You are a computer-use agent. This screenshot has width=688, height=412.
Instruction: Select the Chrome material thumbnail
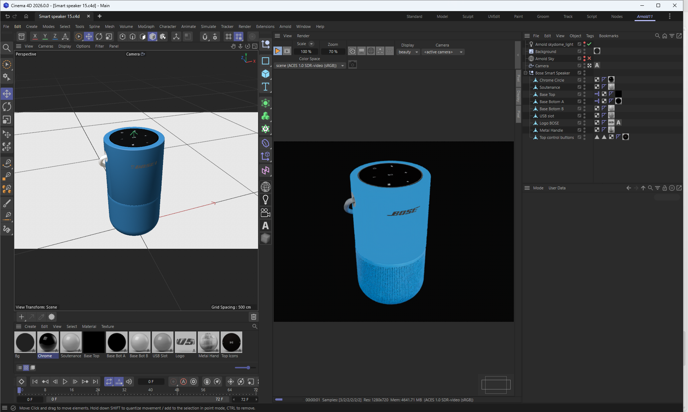click(48, 343)
